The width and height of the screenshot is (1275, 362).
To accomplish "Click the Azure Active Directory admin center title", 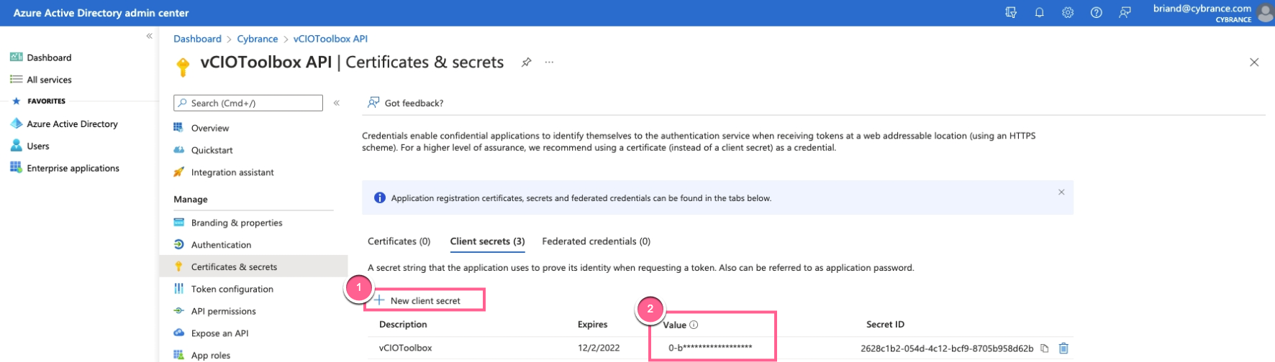I will 101,13.
